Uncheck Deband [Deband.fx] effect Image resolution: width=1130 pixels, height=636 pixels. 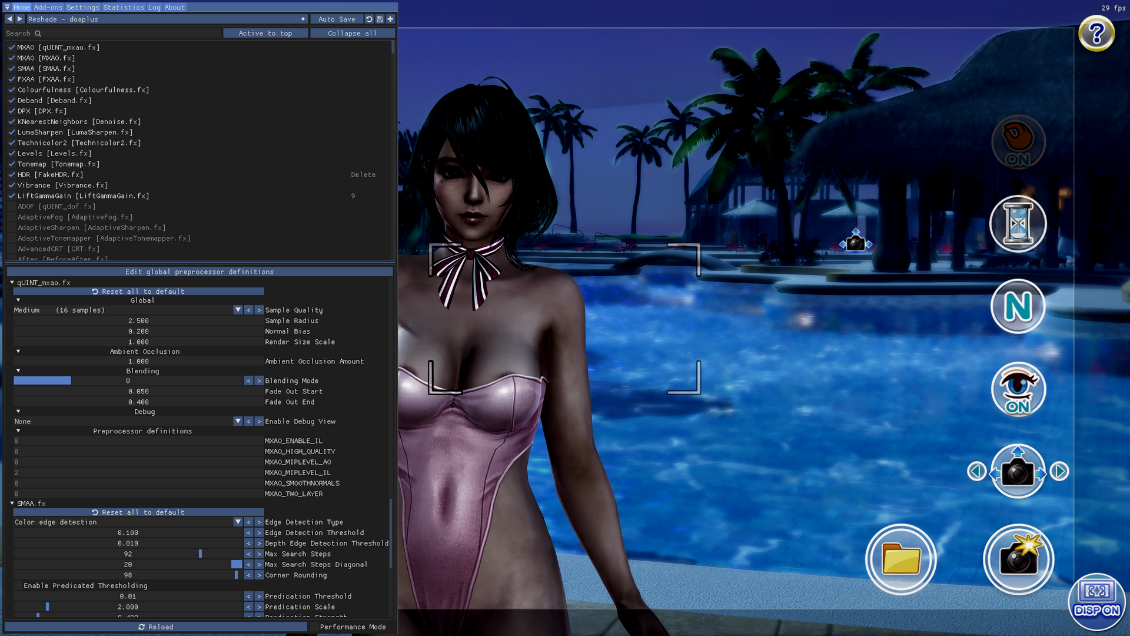(x=12, y=101)
